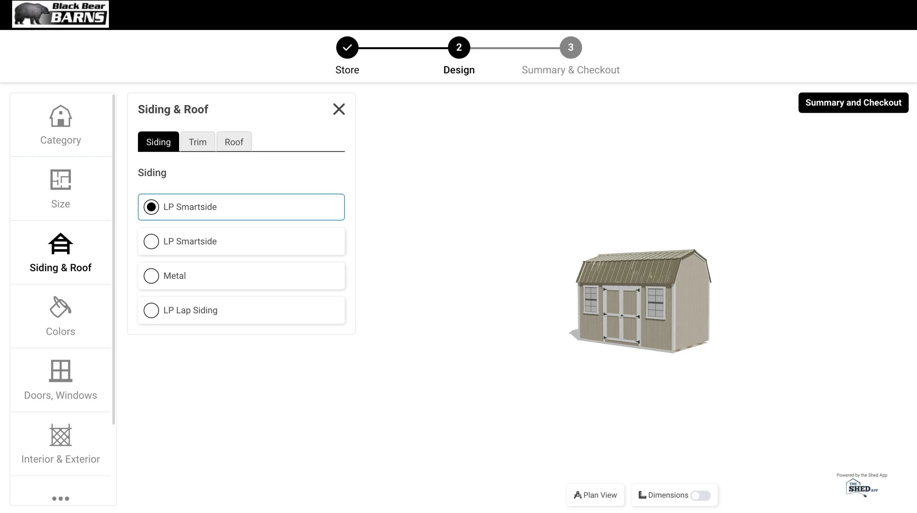Screen dimensions: 917x513
Task: Close the Siding & Roof panel
Action: point(339,109)
